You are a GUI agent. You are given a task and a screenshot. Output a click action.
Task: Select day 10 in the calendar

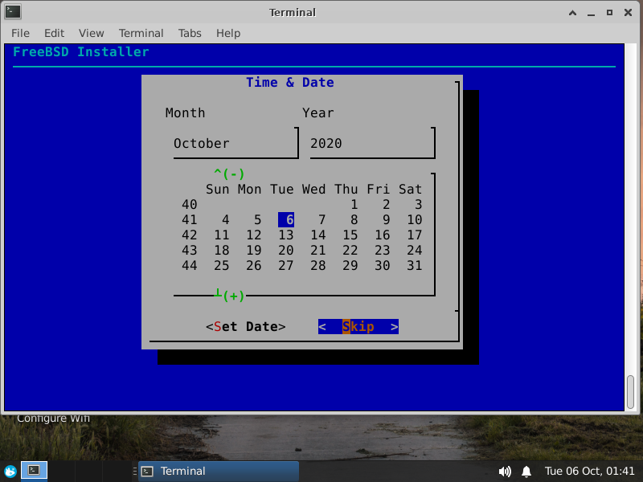415,219
